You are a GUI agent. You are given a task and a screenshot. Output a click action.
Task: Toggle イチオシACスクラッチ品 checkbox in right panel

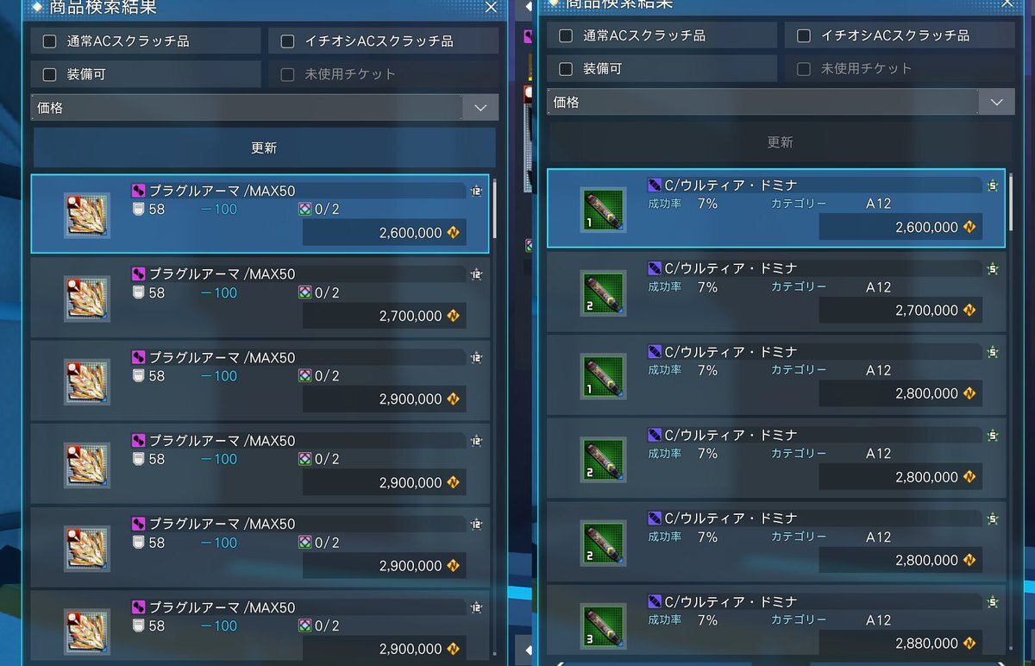(x=804, y=35)
